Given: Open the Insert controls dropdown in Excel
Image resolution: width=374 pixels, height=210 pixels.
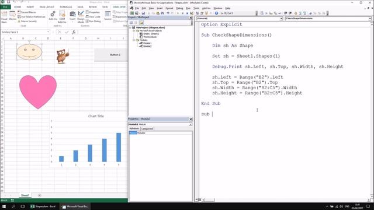Looking at the screenshot, I should pos(72,17).
